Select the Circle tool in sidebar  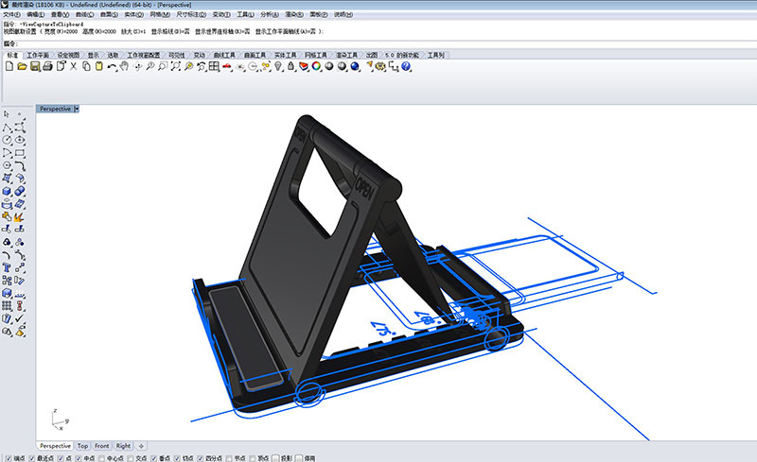tap(8, 140)
